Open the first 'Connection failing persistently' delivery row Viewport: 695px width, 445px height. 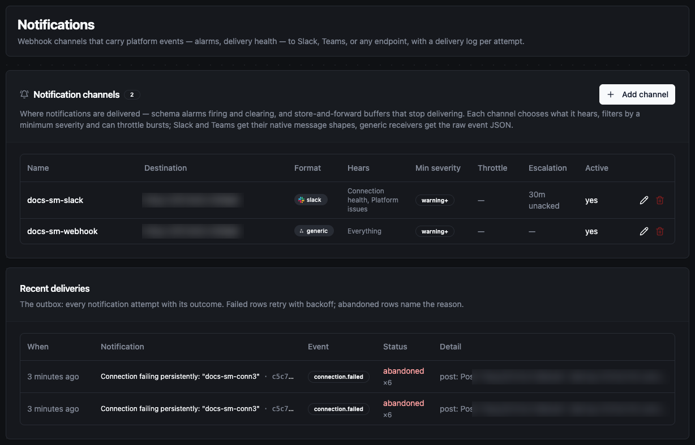[347, 377]
